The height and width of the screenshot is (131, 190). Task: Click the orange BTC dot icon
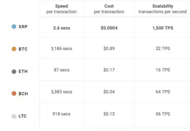point(14,49)
